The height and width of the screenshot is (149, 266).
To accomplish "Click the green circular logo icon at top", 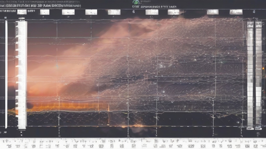I will pyautogui.click(x=136, y=2).
